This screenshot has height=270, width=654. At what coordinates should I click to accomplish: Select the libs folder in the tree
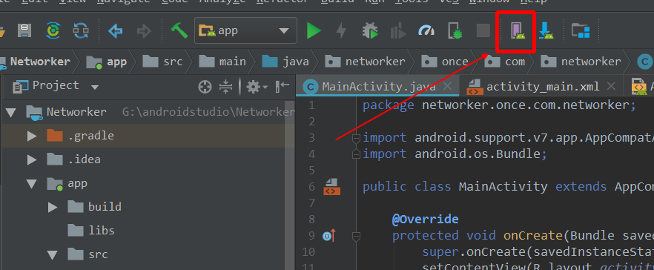tap(102, 231)
